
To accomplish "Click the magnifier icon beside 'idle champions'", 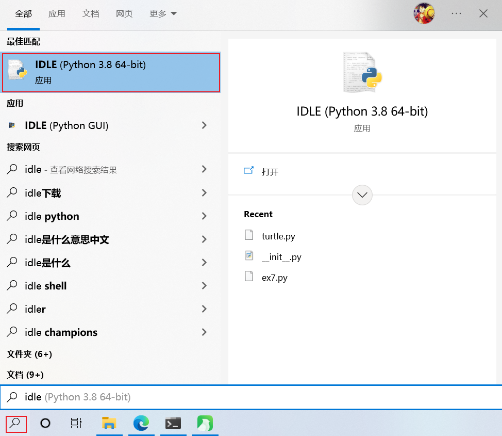I will click(12, 332).
